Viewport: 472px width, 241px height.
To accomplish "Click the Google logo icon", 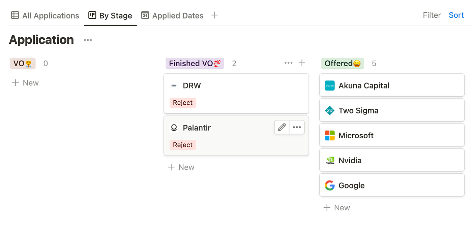I will (x=329, y=185).
